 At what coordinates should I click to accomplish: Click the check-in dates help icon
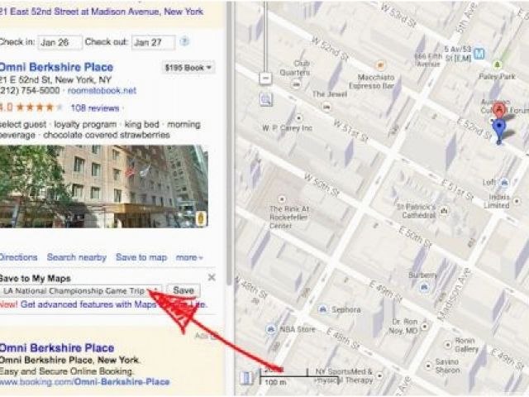[x=184, y=41]
